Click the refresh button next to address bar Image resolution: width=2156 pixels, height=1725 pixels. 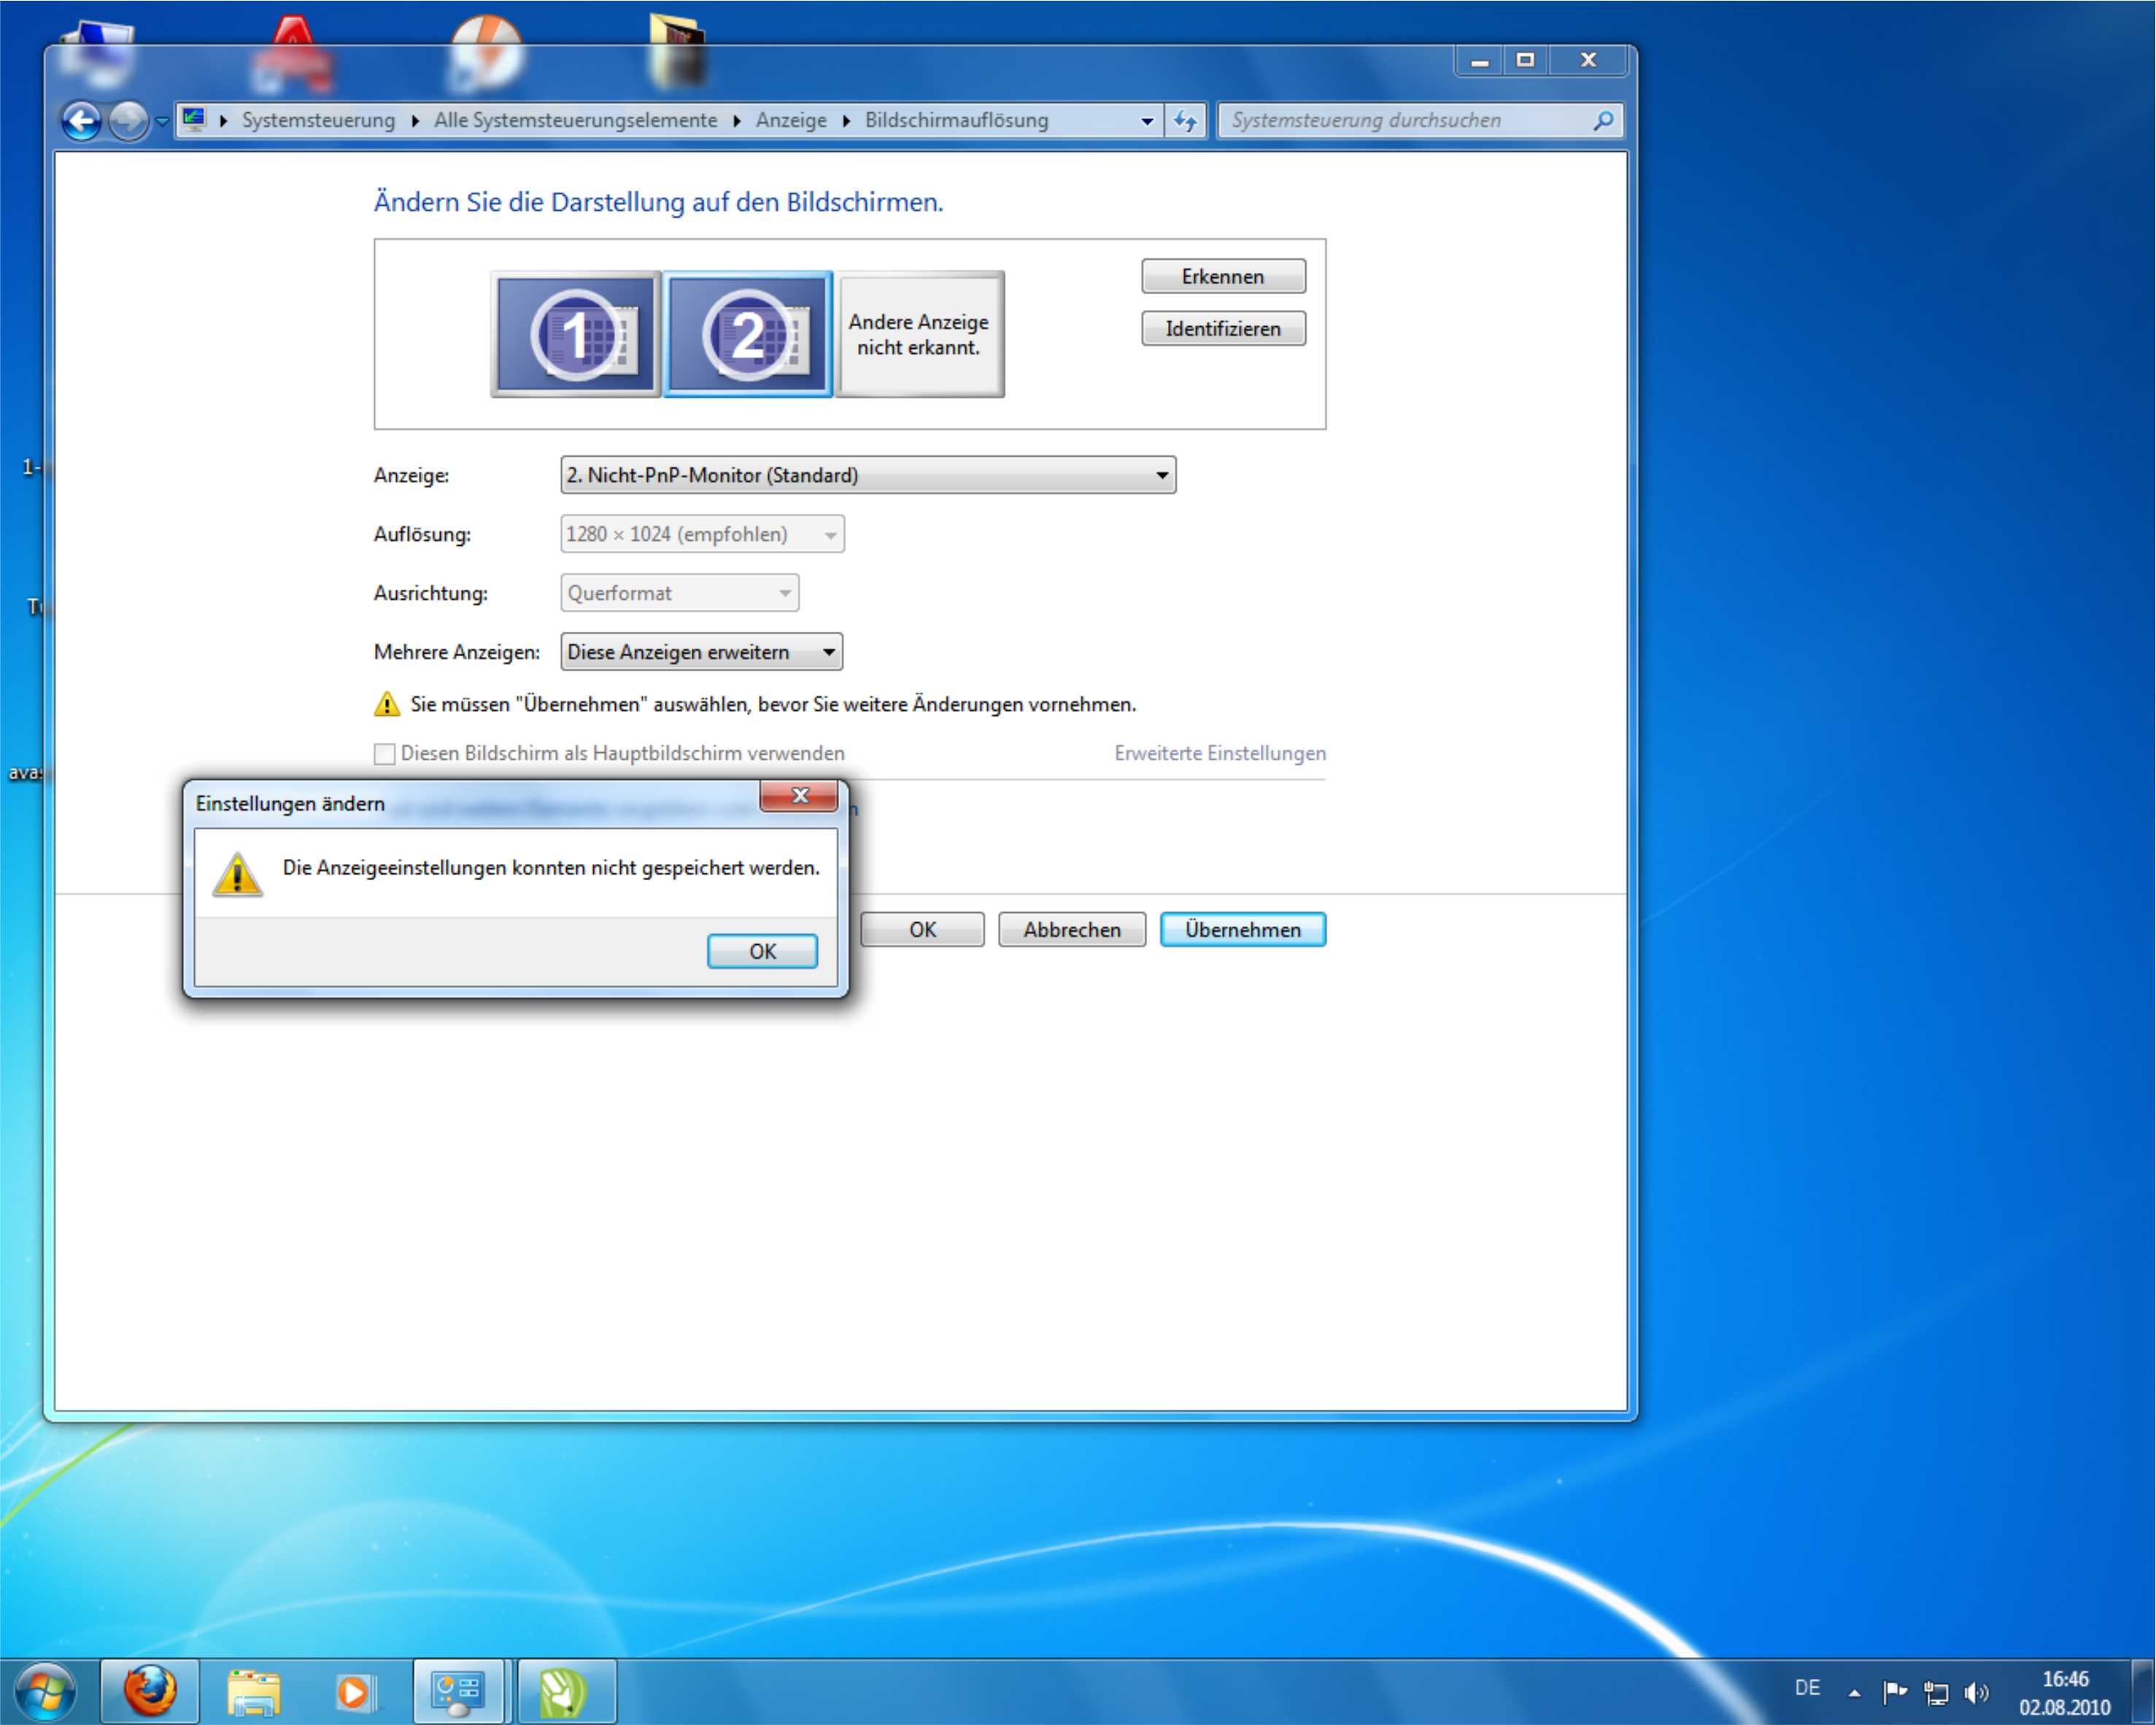[x=1186, y=121]
